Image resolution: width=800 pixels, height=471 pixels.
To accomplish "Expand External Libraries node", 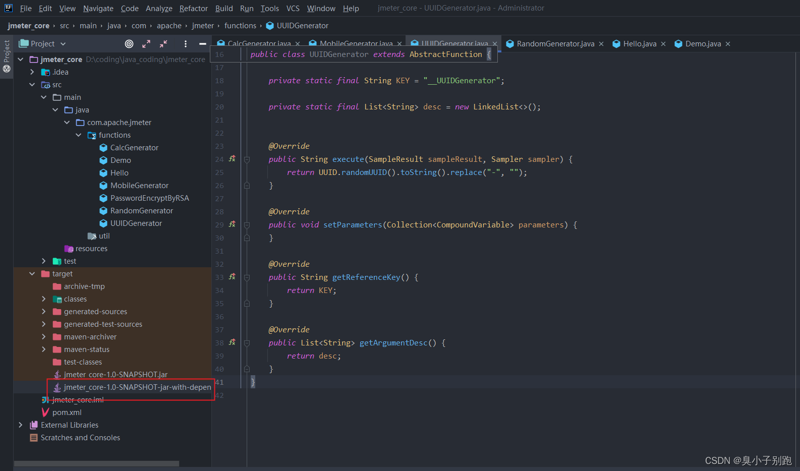I will point(21,425).
